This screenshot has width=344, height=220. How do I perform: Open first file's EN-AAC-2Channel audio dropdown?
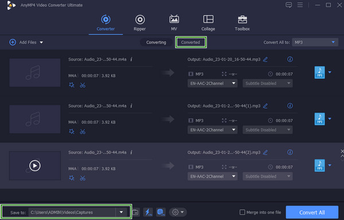(x=212, y=83)
